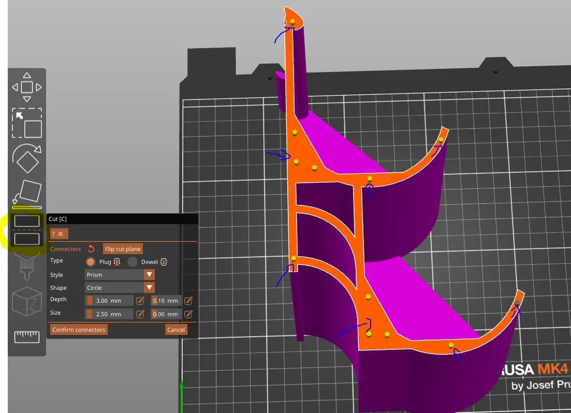The width and height of the screenshot is (571, 413).
Task: Click the Size tolerance 0.00 mm field
Action: pyautogui.click(x=166, y=314)
